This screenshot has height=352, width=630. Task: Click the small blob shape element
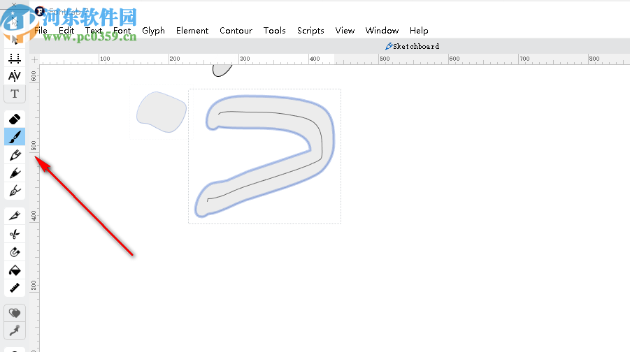162,112
